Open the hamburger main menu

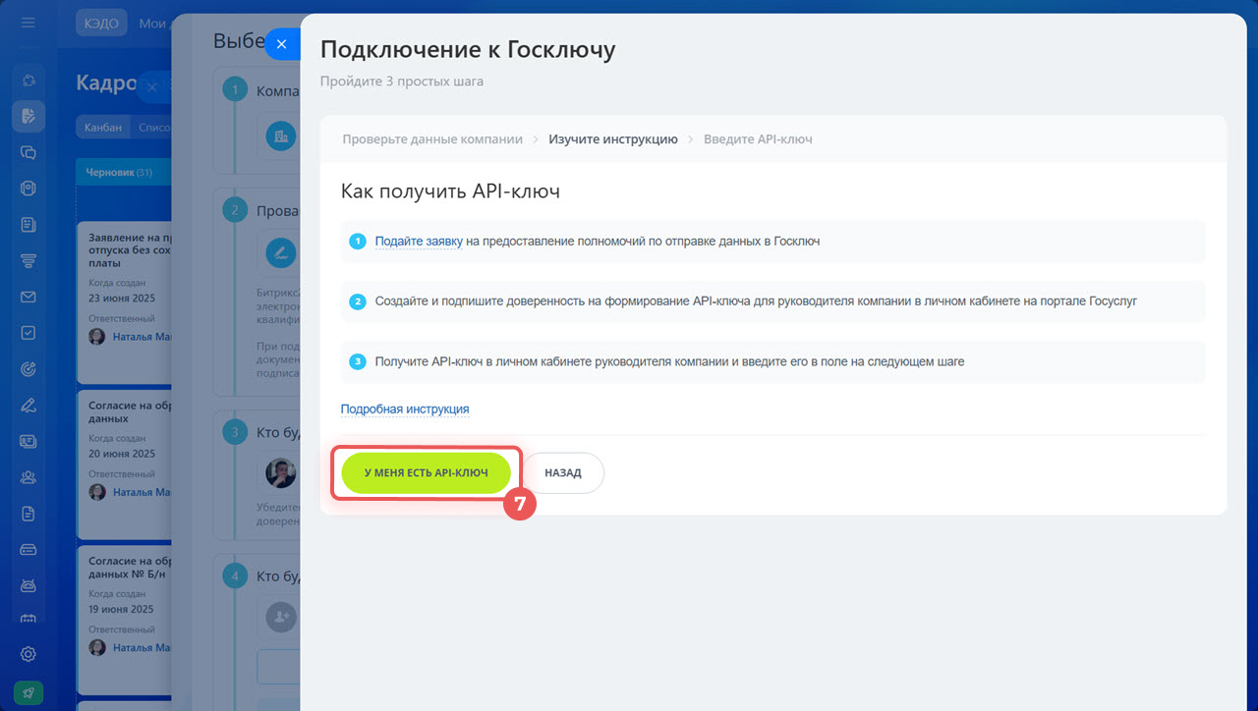click(x=29, y=23)
